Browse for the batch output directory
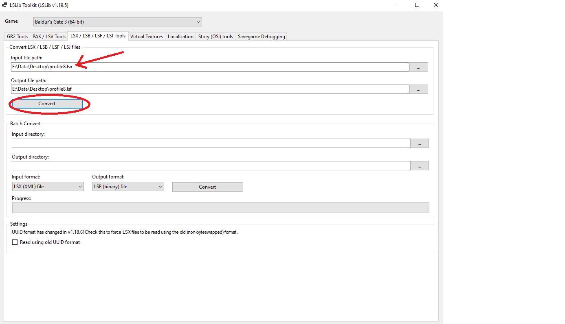Image resolution: width=565 pixels, height=324 pixels. coord(419,166)
